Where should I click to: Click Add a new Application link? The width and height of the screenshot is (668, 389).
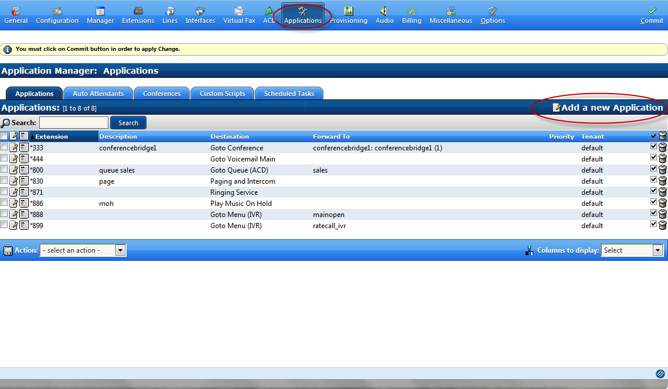[612, 108]
